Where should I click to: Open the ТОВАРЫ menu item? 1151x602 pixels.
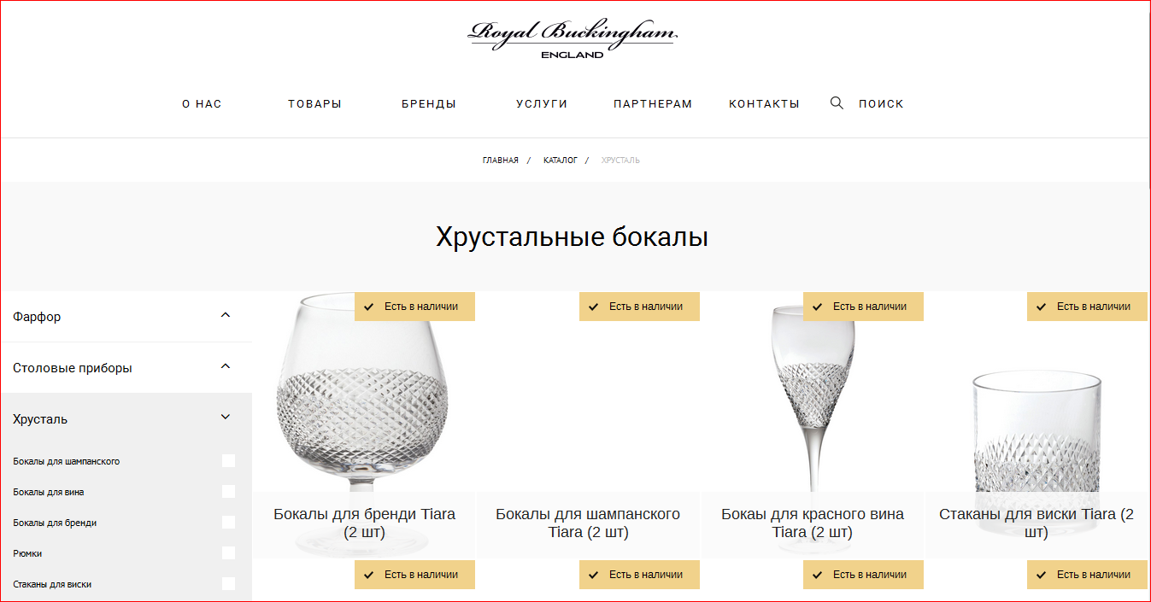click(x=314, y=104)
